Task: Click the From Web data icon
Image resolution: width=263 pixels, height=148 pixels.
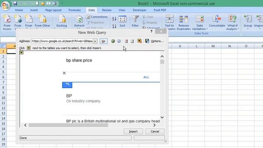Action: (x=18, y=22)
